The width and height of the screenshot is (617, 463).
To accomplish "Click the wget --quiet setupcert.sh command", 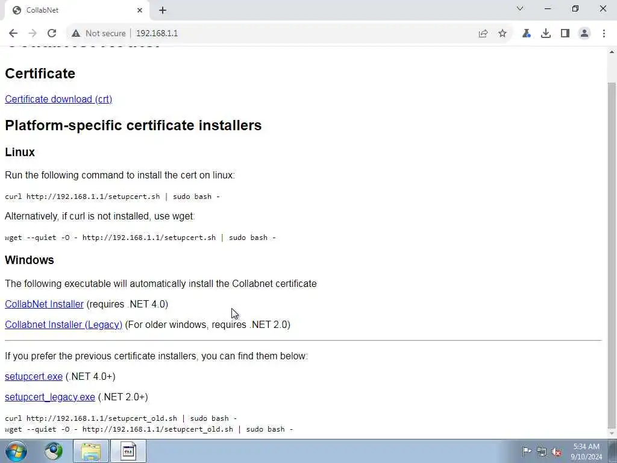I will 140,238.
